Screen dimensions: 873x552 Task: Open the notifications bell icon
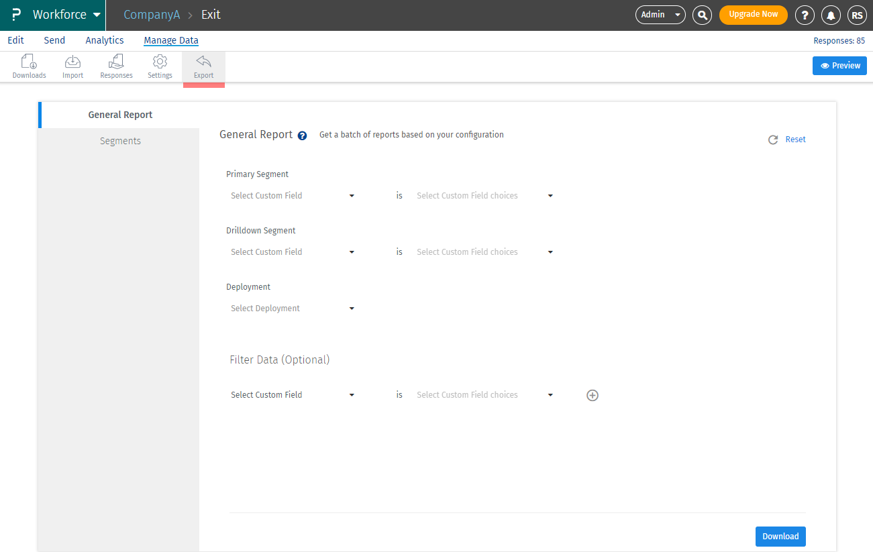pos(831,15)
